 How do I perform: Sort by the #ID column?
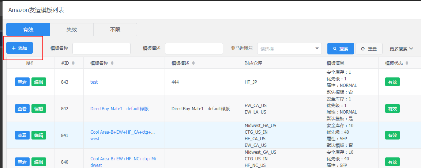pos(73,63)
